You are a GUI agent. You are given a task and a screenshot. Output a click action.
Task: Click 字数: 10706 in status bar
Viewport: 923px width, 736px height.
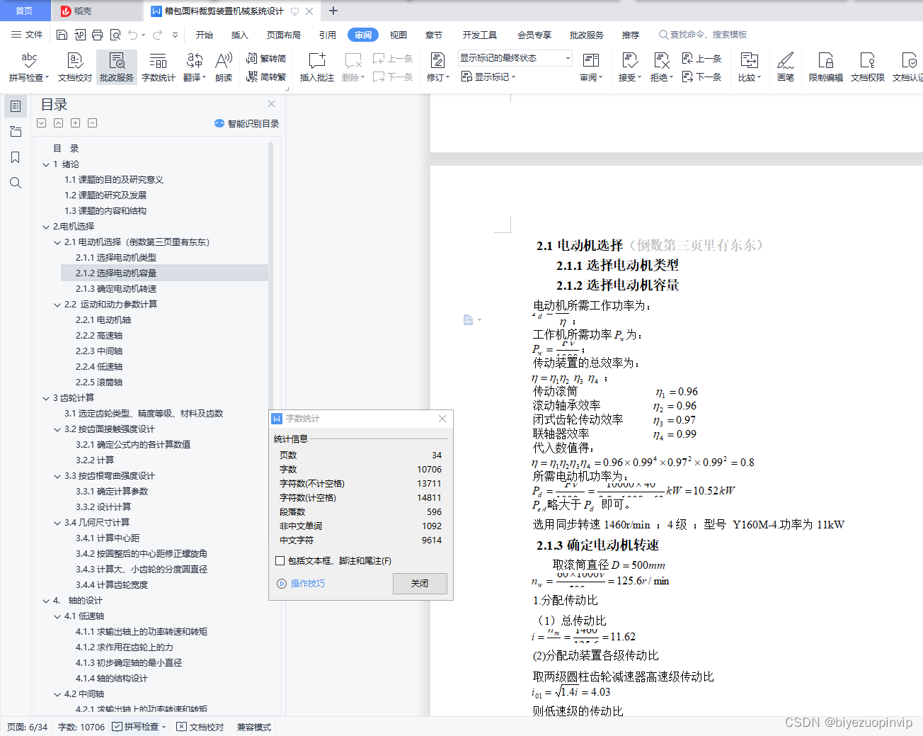coord(81,727)
